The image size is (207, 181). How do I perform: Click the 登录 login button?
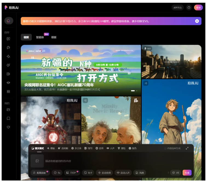click(198, 8)
